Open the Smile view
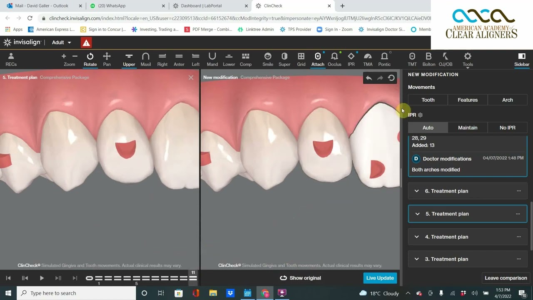533x300 pixels. coord(268,59)
